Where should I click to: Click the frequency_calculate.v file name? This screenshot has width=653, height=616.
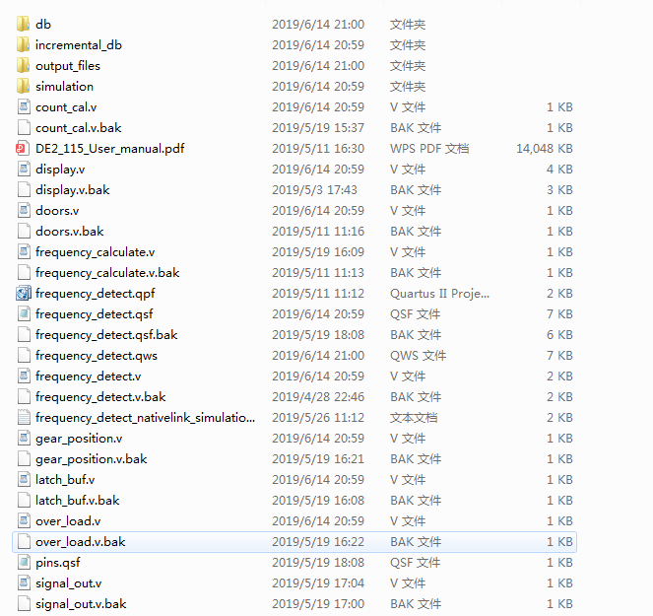click(x=95, y=251)
